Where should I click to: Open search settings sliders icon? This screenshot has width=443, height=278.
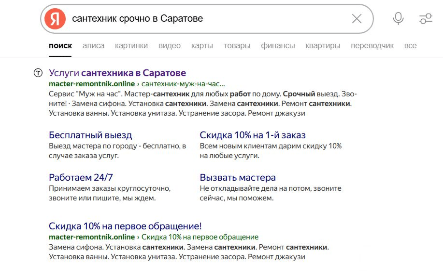pos(426,19)
